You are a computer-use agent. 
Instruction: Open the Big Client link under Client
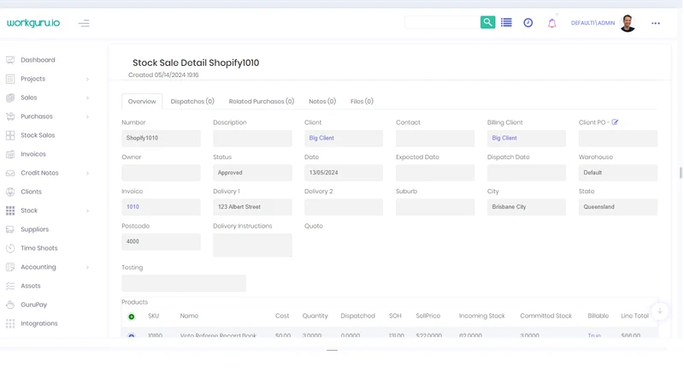tap(321, 138)
